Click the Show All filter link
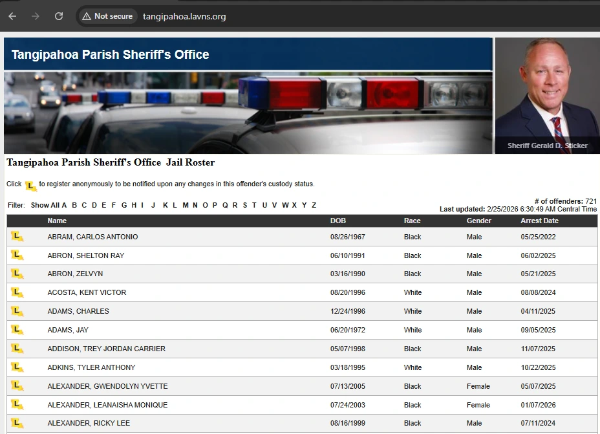 click(x=45, y=205)
